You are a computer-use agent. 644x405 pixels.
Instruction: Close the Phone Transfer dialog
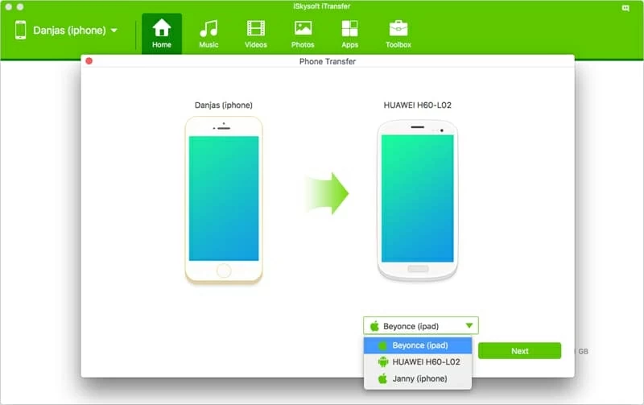click(89, 61)
